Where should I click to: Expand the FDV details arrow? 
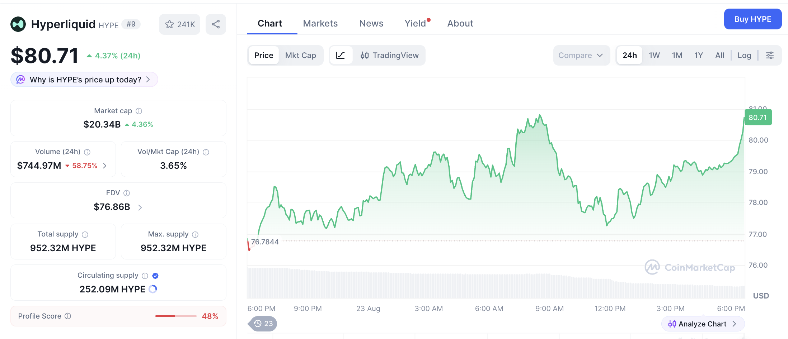click(x=140, y=207)
